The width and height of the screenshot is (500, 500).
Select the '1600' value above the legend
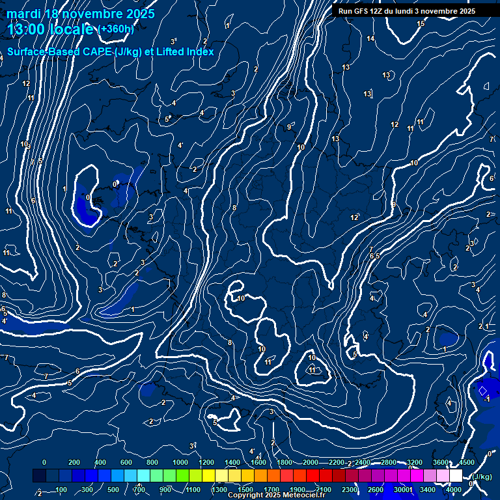(258, 462)
